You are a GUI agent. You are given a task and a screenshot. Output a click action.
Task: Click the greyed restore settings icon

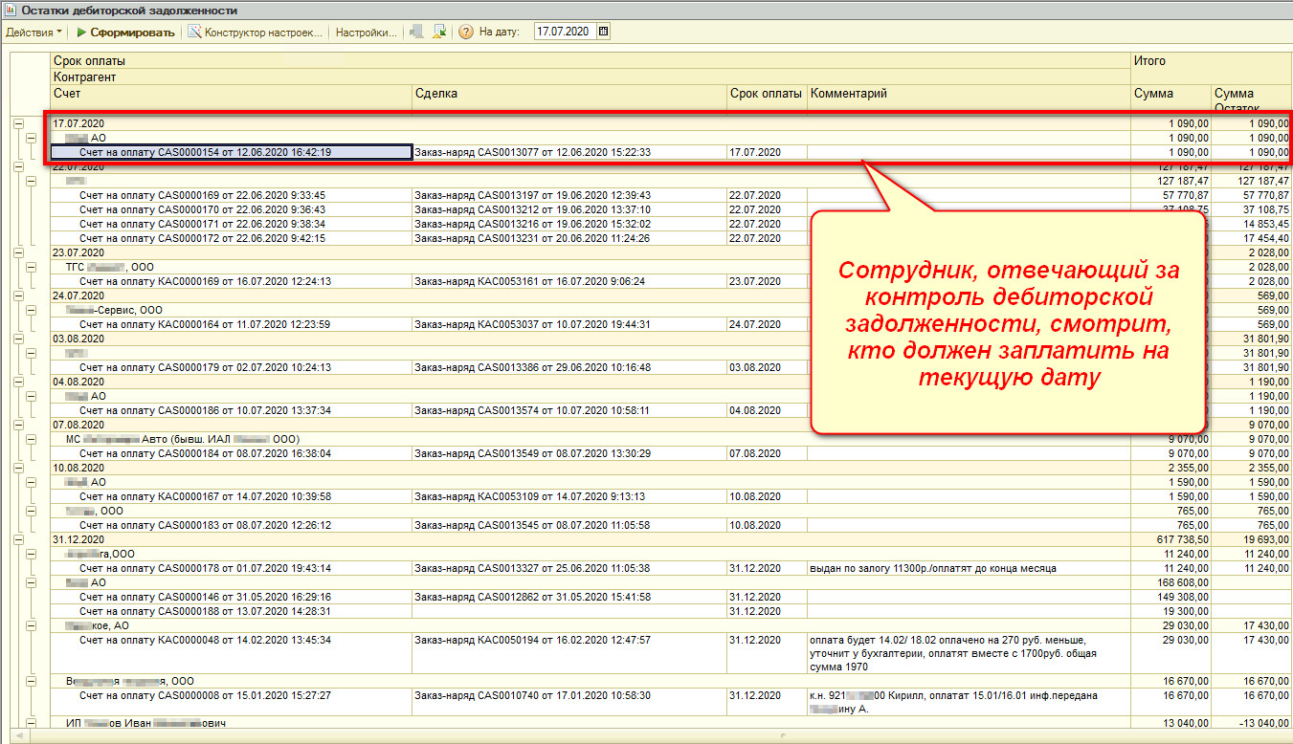[416, 32]
